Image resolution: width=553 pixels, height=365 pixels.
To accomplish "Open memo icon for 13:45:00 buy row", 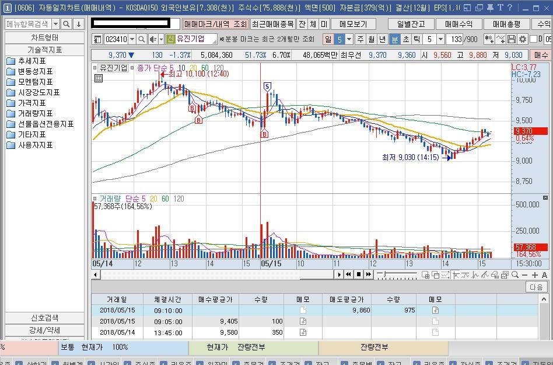I will [303, 332].
